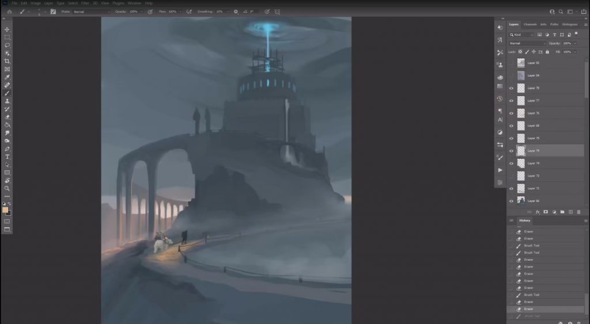Image resolution: width=590 pixels, height=324 pixels.
Task: Click the Flow percentage field
Action: [x=173, y=12]
